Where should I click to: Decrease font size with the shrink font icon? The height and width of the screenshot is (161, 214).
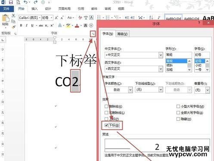coord(62,18)
